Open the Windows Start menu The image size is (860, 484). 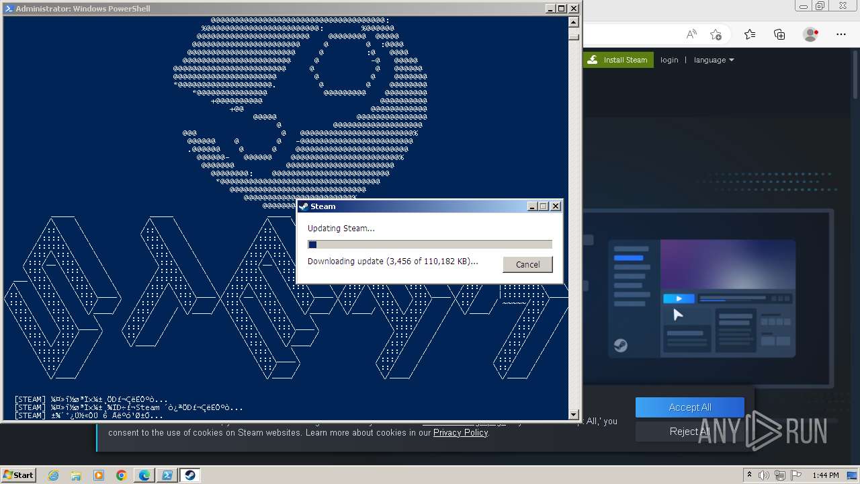click(x=18, y=475)
